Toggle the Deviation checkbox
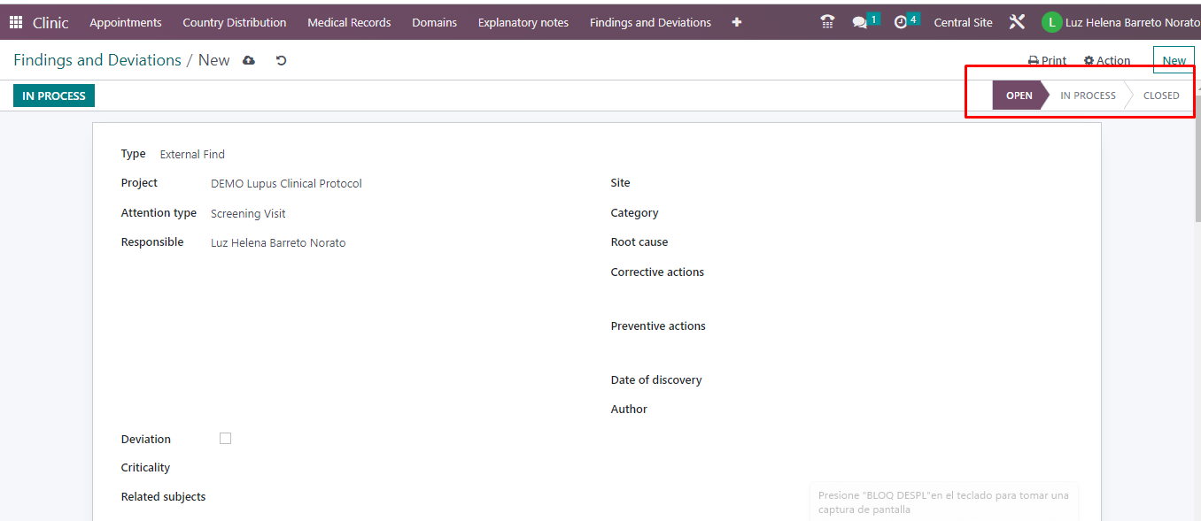Viewport: 1201px width, 521px height. pos(225,439)
